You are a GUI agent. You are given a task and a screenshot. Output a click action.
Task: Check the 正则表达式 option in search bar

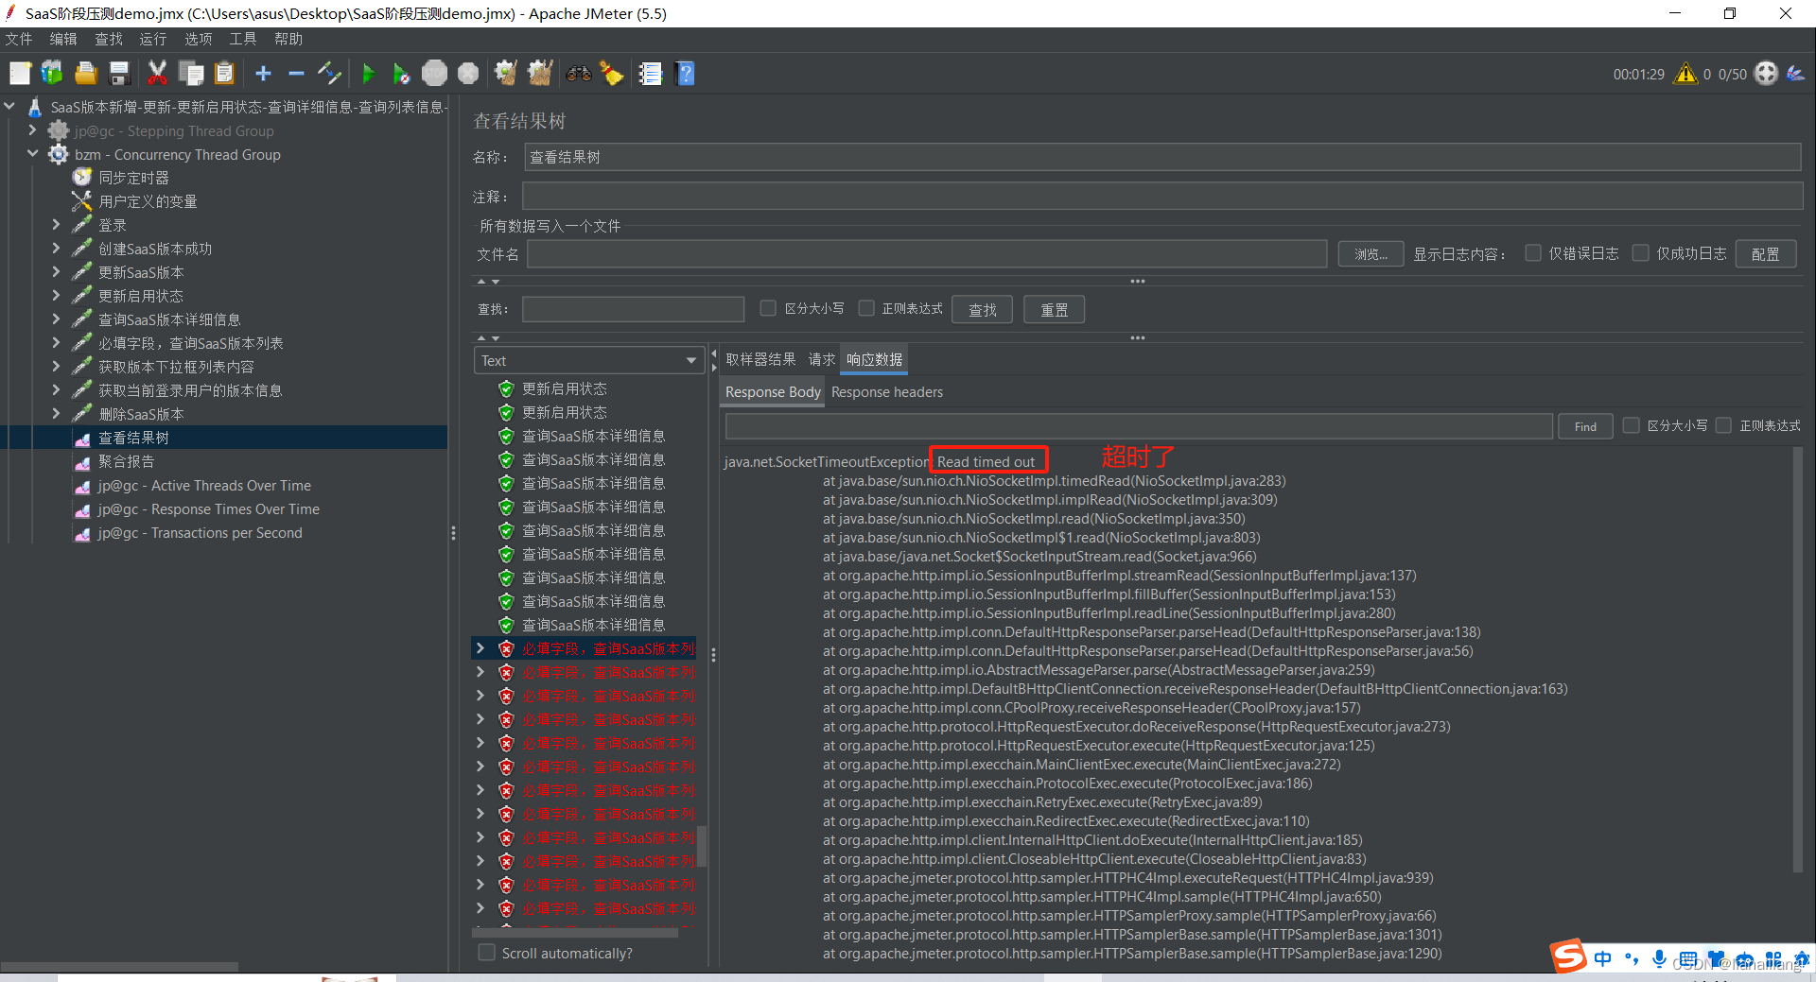click(866, 308)
